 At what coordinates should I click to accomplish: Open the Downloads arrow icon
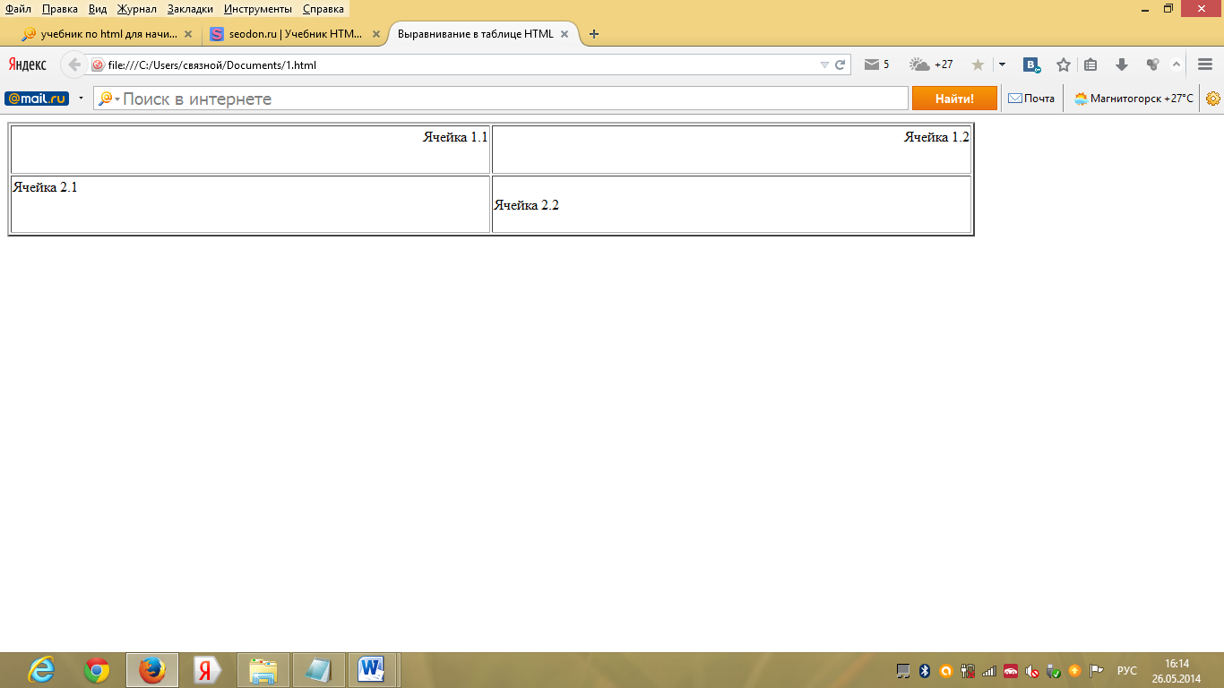1121,64
